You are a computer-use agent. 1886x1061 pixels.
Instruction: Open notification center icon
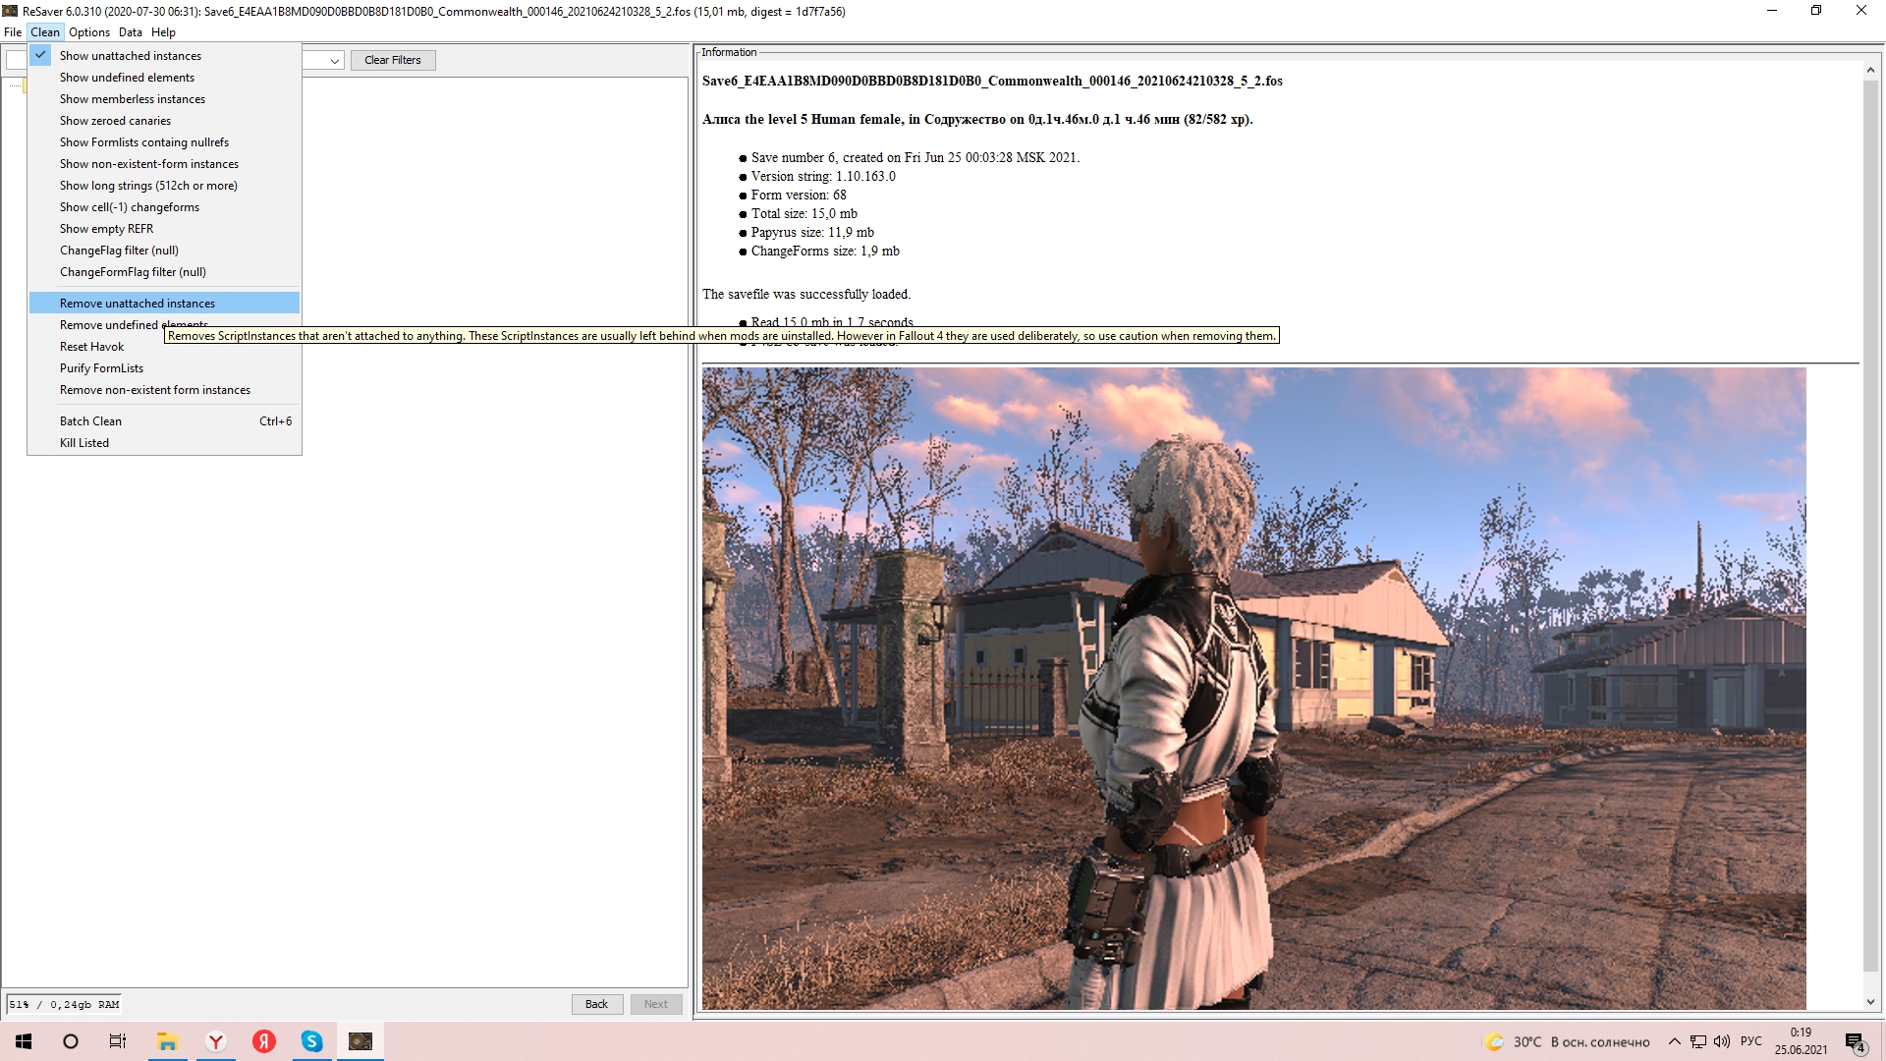pyautogui.click(x=1855, y=1042)
